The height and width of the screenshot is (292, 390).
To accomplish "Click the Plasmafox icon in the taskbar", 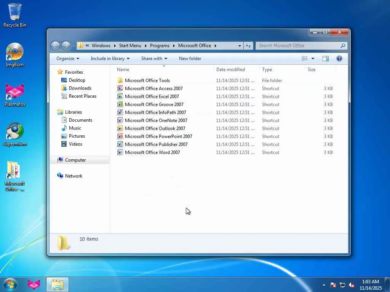I will pyautogui.click(x=34, y=284).
